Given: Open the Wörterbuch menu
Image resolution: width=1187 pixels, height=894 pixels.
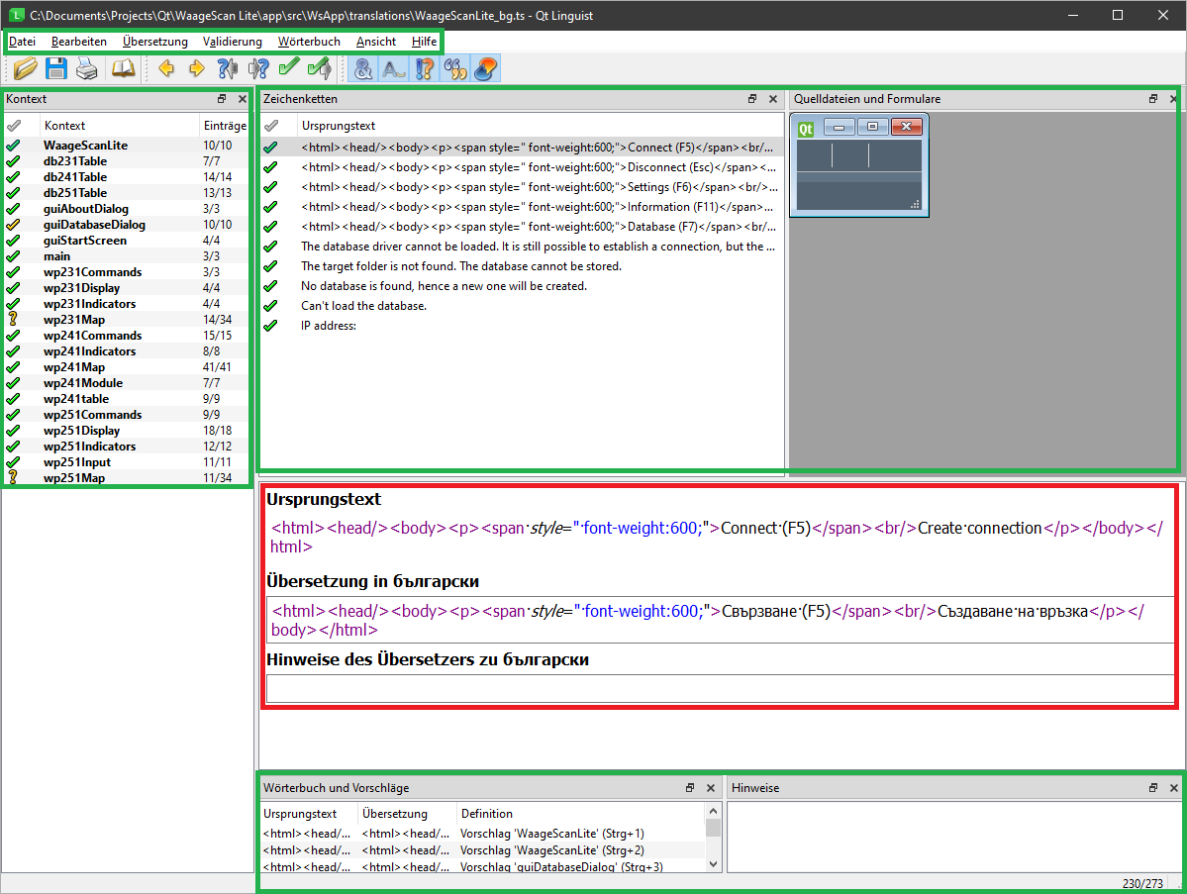Looking at the screenshot, I should (309, 42).
